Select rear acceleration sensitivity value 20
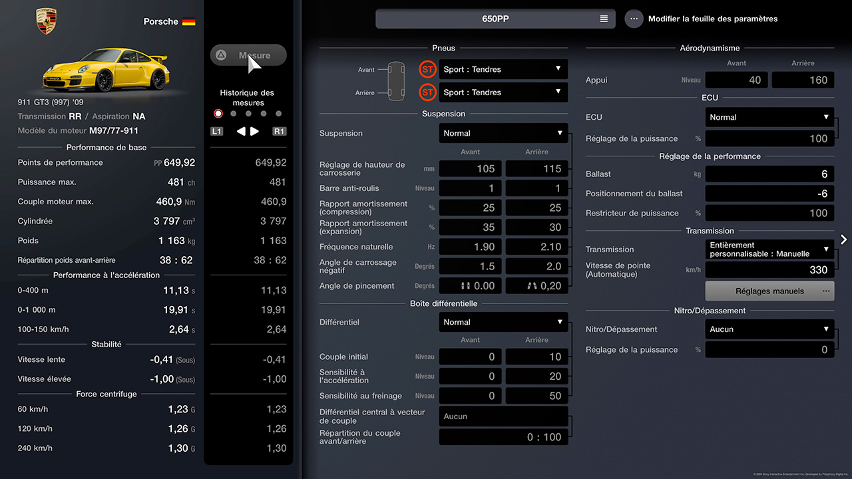The height and width of the screenshot is (479, 852). point(536,376)
